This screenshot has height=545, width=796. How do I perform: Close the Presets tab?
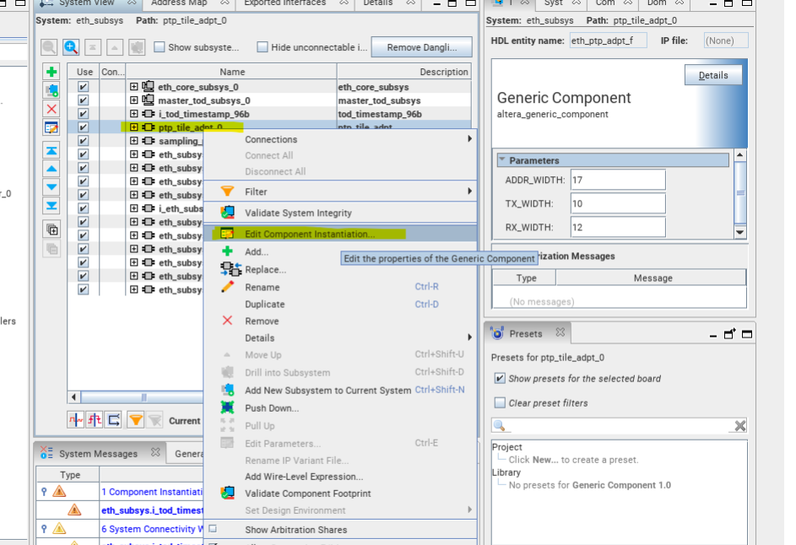(x=560, y=332)
